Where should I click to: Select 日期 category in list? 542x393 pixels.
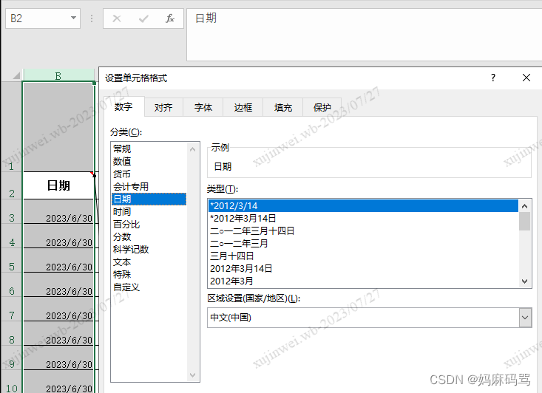point(149,199)
